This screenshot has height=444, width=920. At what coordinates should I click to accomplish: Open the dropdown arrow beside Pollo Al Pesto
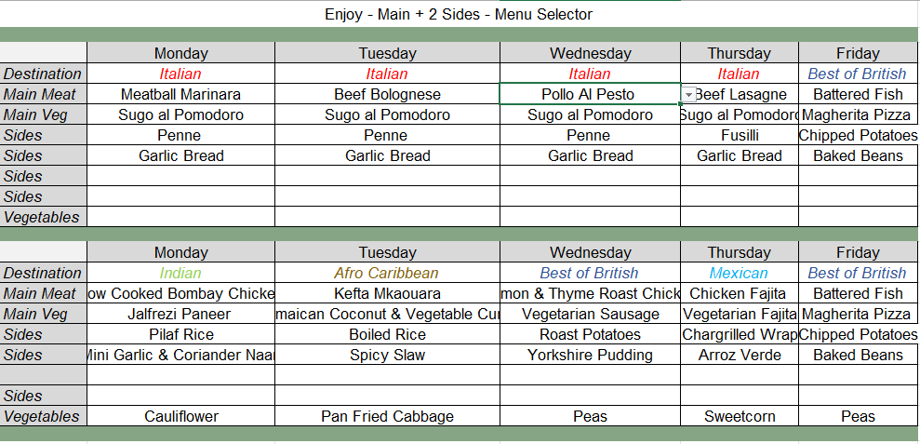click(x=688, y=95)
